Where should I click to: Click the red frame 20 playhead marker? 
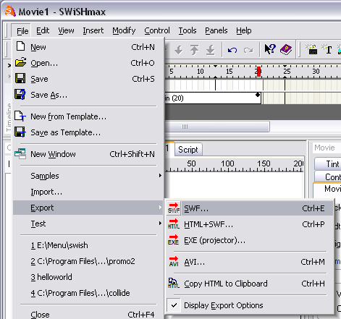(x=258, y=72)
